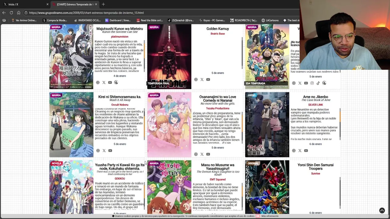Viewport: 390px width, 219px height.
Task: Open Koyso PC Games bookmark
Action: point(212,20)
